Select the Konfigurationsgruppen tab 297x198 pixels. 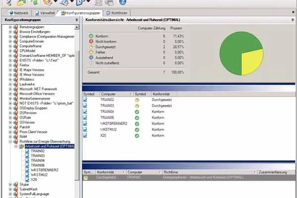click(x=81, y=13)
